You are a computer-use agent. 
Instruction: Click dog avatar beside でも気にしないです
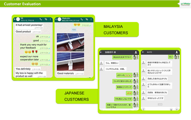[136, 99]
